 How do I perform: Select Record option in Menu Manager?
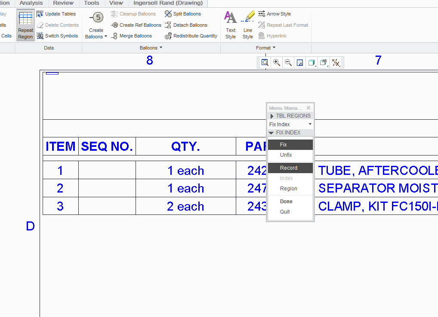click(x=290, y=168)
